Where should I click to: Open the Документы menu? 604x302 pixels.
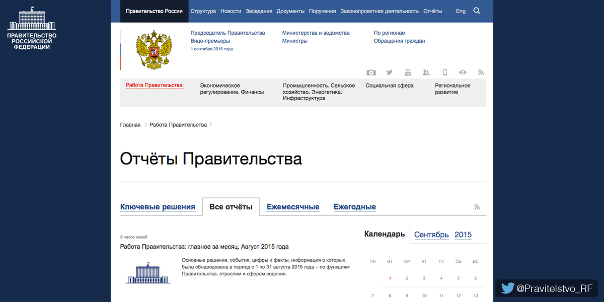pyautogui.click(x=290, y=11)
